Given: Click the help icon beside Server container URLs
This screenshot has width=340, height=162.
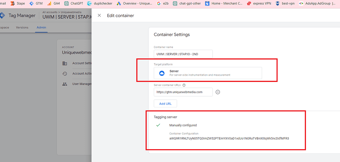Looking at the screenshot, I should pyautogui.click(x=184, y=85).
